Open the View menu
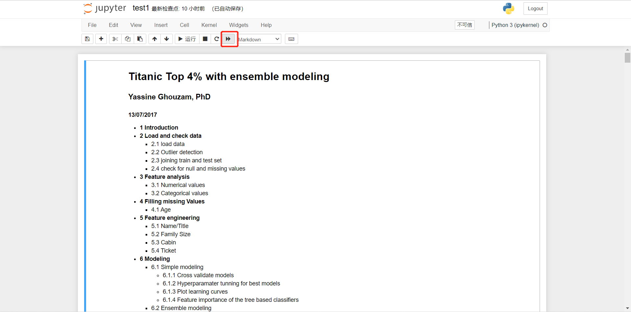 pos(136,25)
